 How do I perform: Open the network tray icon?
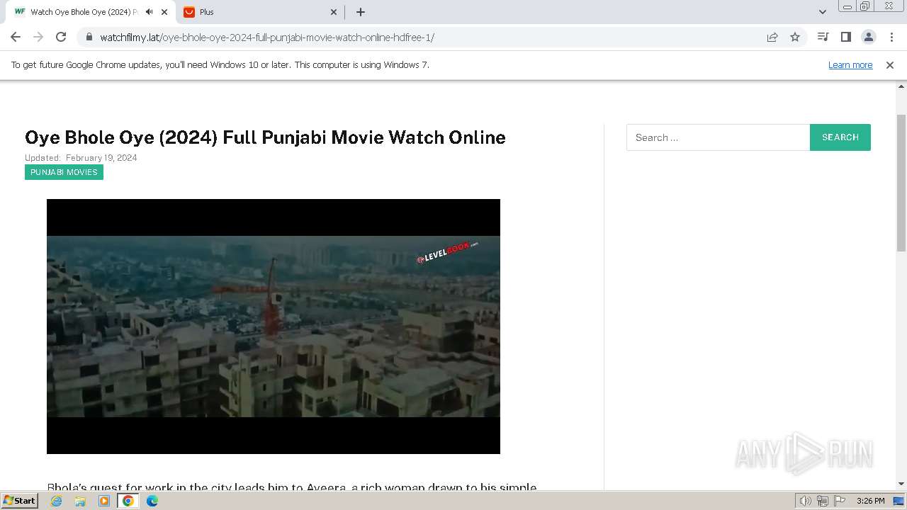click(x=823, y=501)
